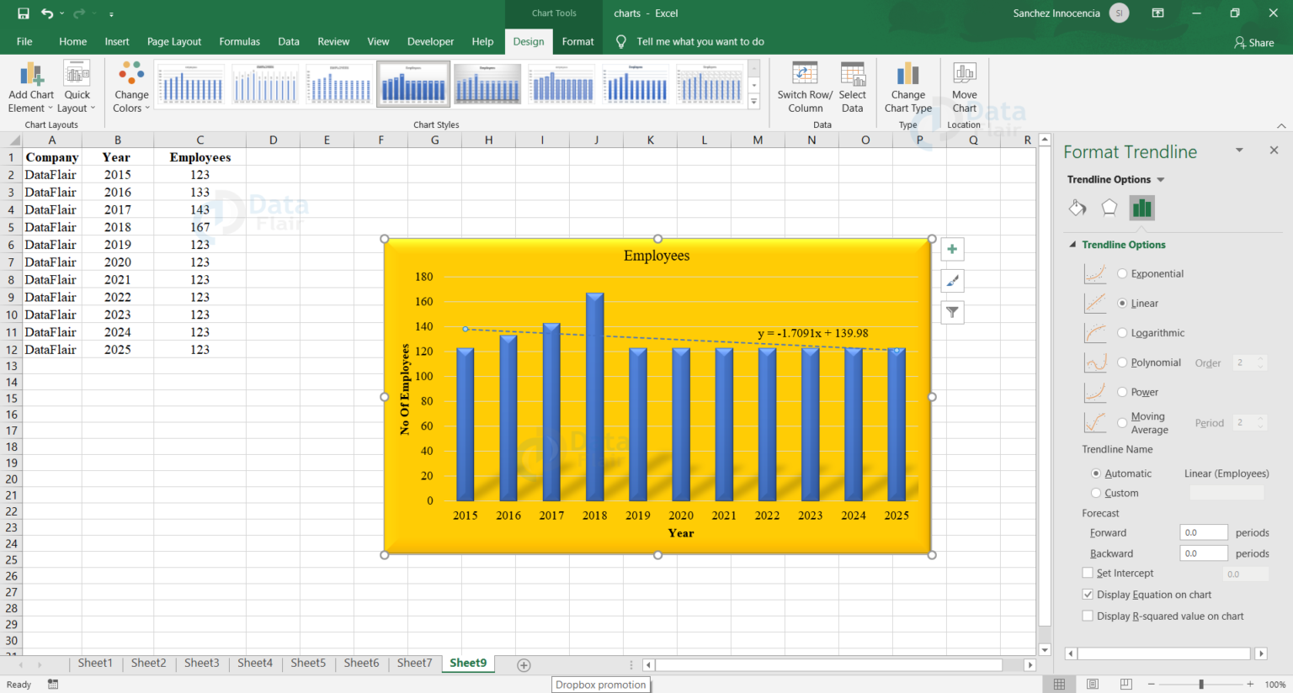Select the Polynomial trendline option
Image resolution: width=1293 pixels, height=693 pixels.
1122,362
